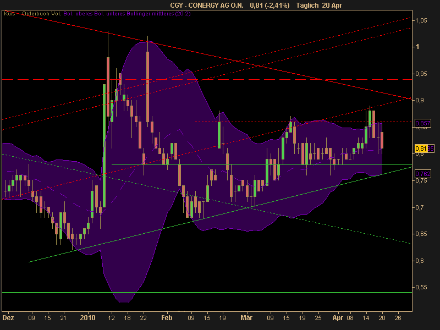Click the "14" date label on time axis
The width and height of the screenshot is (440, 330).
pos(366,318)
